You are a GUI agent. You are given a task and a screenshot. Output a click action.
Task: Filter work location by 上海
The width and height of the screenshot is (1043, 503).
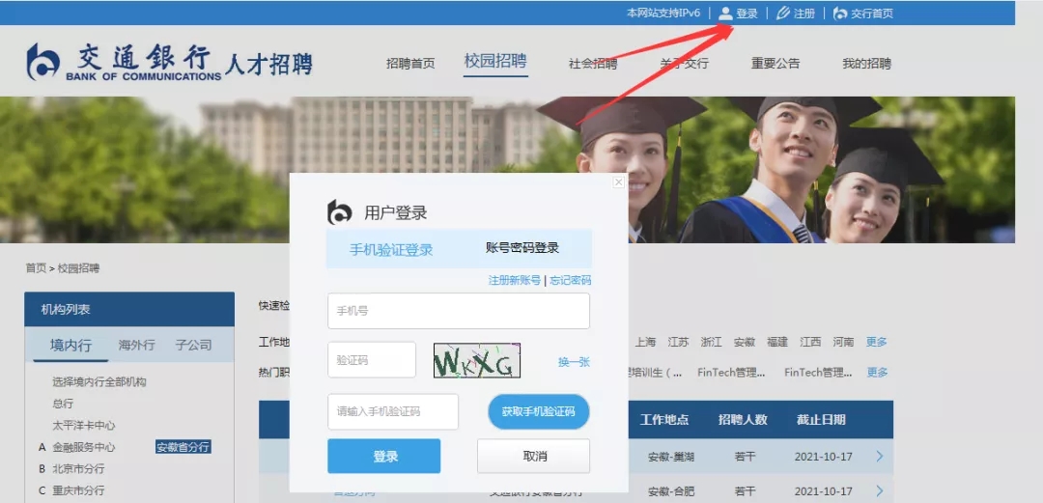[644, 342]
